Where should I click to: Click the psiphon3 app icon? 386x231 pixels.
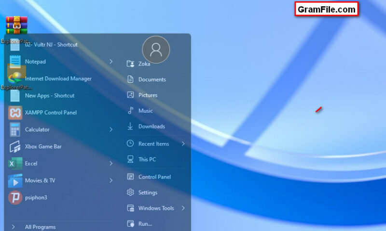15,198
